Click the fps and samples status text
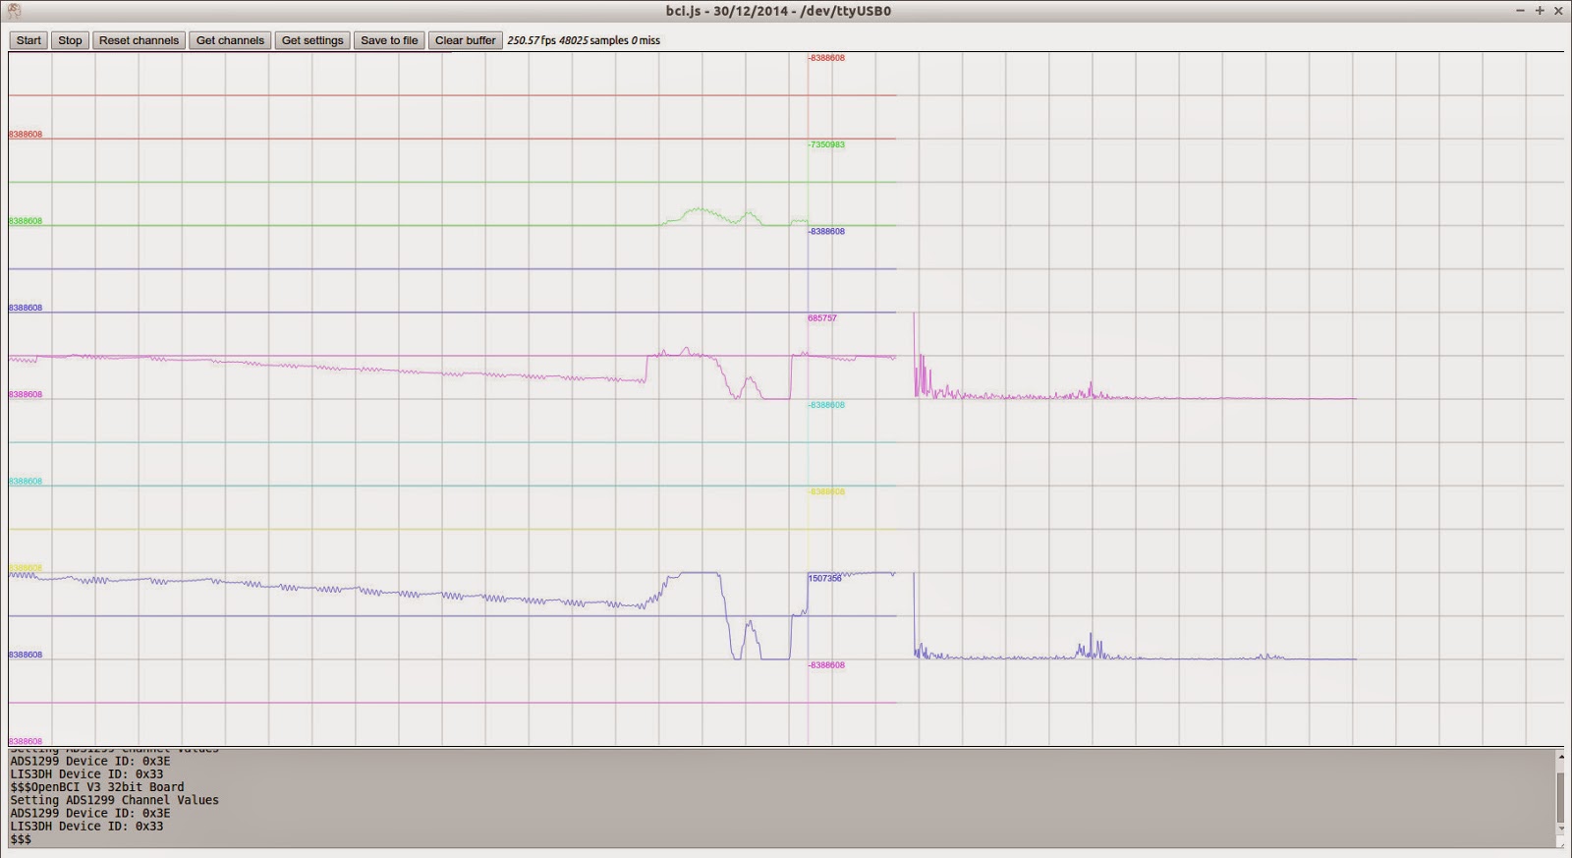Screen dimensions: 1572x858 tap(584, 40)
